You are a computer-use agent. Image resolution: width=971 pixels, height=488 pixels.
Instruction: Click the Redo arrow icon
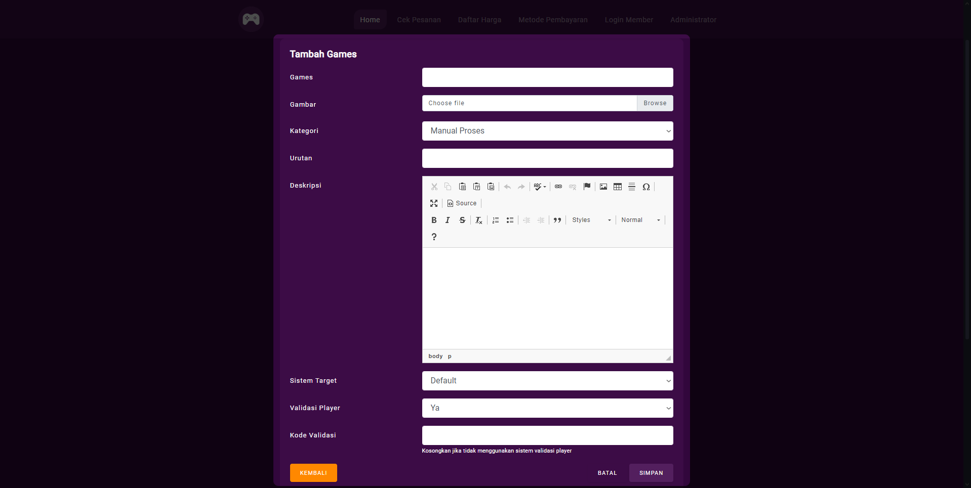tap(521, 187)
